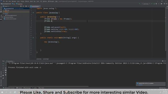168x94 pixels.
Task: Expand the src folder
Action: 4,14
